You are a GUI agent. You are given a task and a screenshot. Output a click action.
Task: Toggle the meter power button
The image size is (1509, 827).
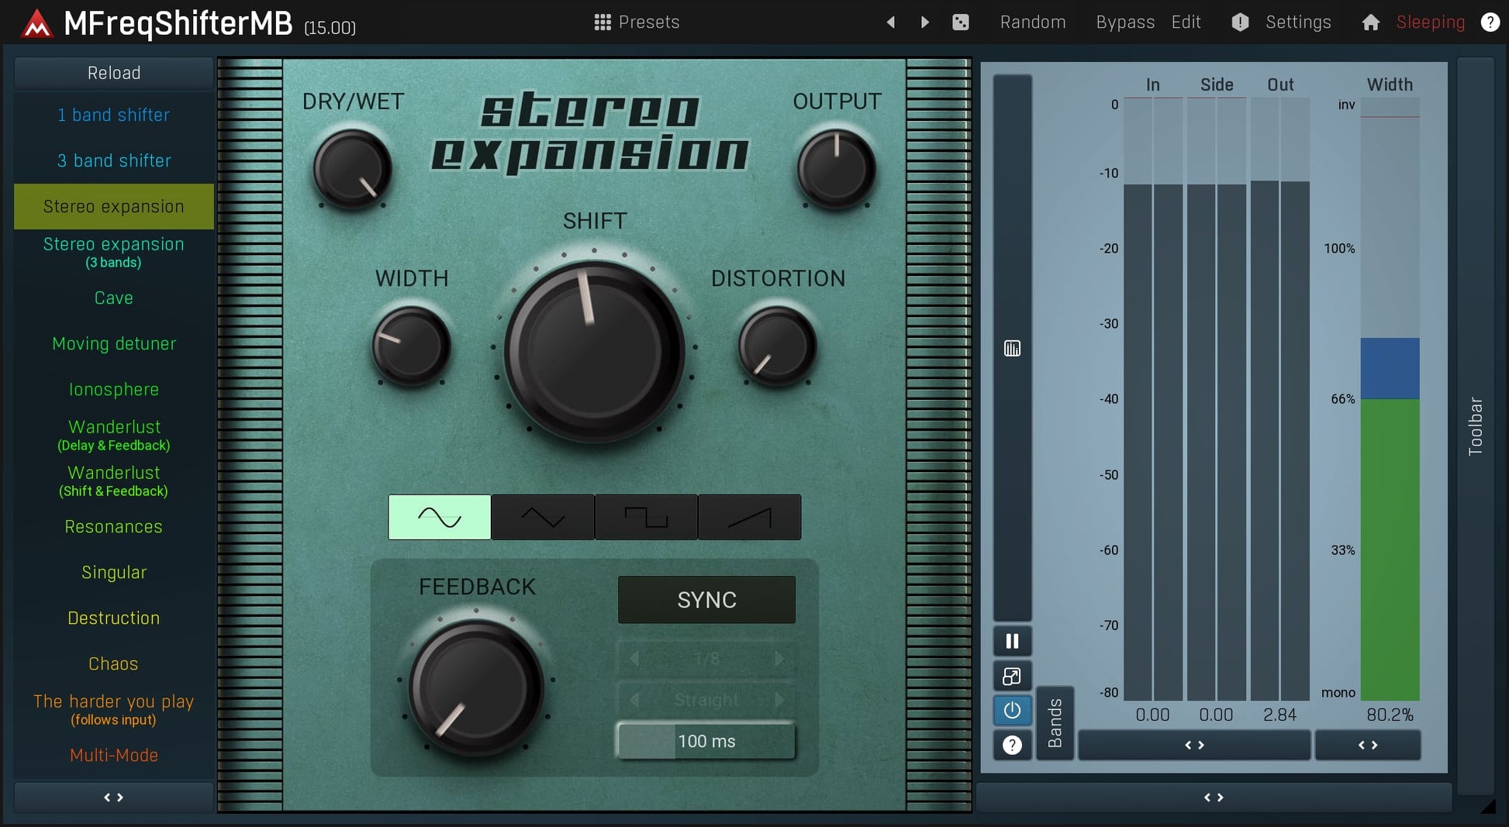point(1012,710)
